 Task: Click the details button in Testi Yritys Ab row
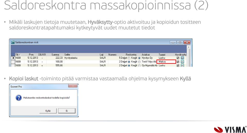(x=182, y=62)
